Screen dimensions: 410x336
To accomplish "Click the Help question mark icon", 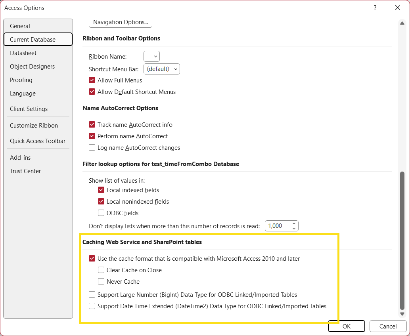I will (375, 8).
